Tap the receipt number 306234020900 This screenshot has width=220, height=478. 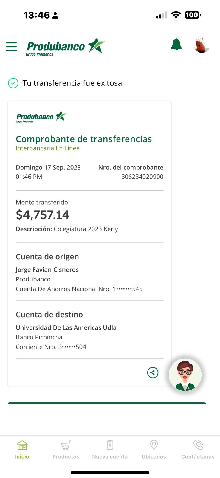click(142, 177)
